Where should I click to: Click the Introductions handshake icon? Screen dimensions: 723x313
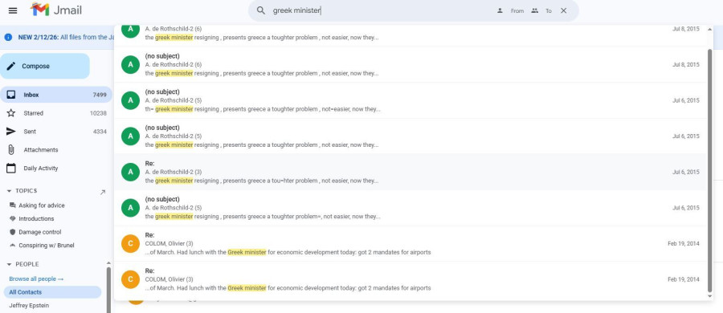(12, 219)
